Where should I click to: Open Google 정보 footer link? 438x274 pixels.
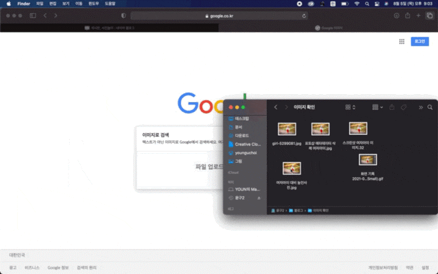(x=58, y=268)
